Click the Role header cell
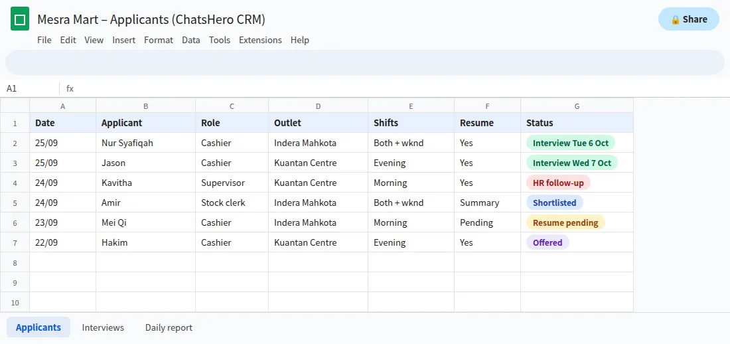The image size is (730, 344). tap(232, 123)
